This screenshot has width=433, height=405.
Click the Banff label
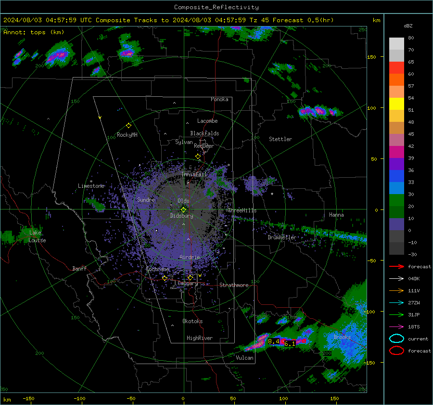79,268
